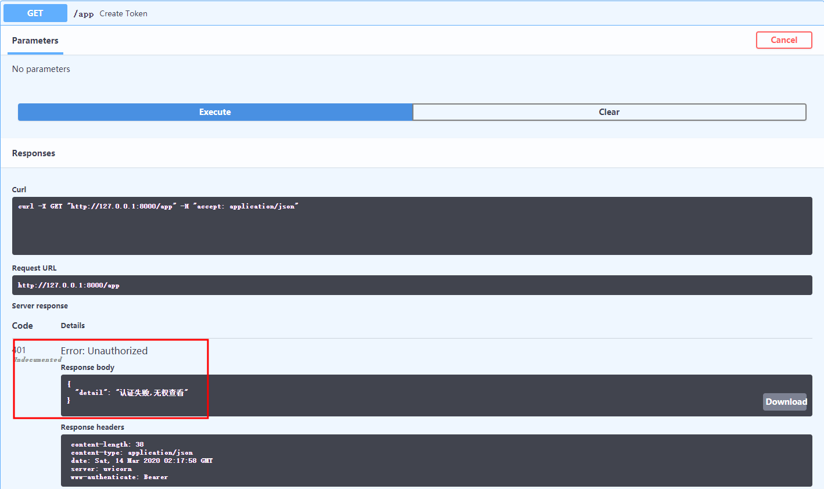Click the blue GET method badge
824x489 pixels.
coord(35,13)
